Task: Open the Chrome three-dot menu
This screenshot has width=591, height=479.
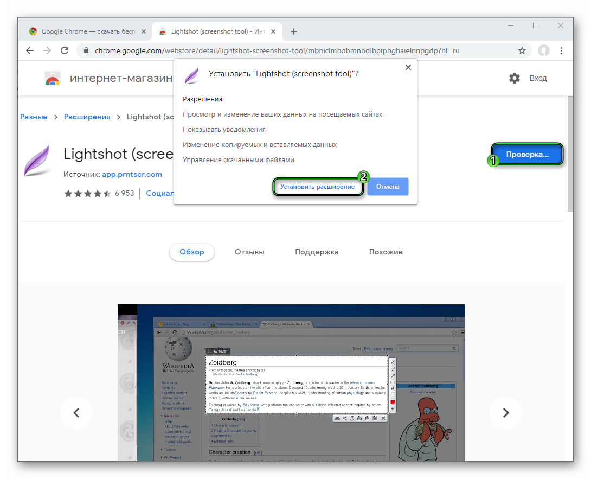Action: point(561,50)
